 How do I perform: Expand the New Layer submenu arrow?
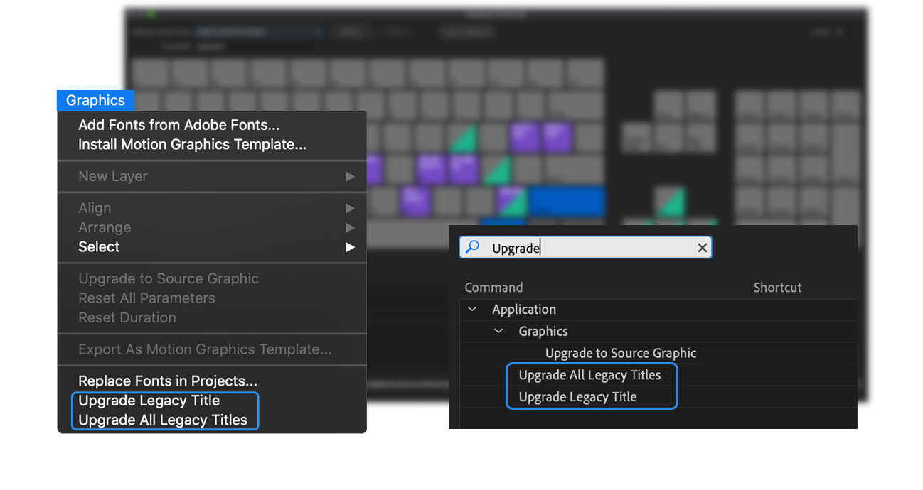350,176
